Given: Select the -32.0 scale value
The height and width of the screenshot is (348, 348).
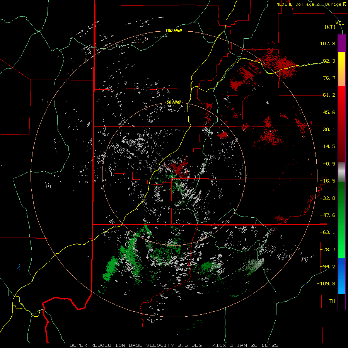Looking at the screenshot, I should tap(328, 198).
